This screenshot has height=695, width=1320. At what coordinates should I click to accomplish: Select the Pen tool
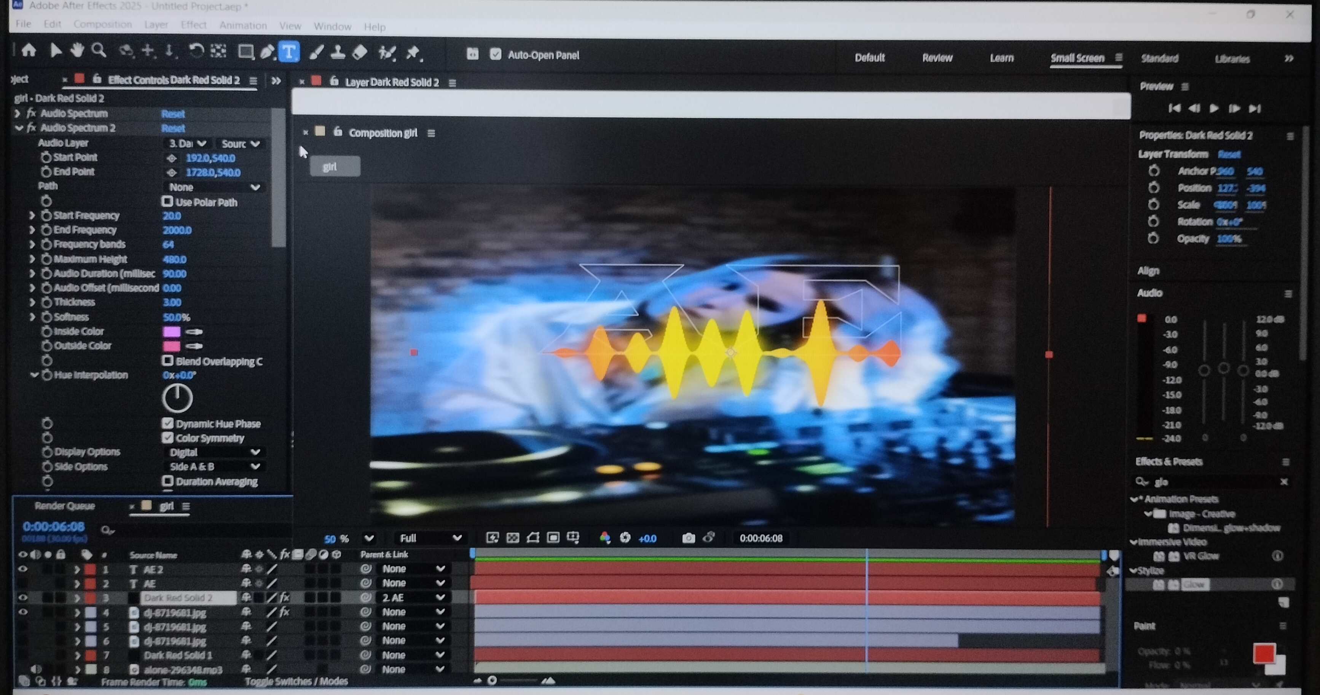267,52
